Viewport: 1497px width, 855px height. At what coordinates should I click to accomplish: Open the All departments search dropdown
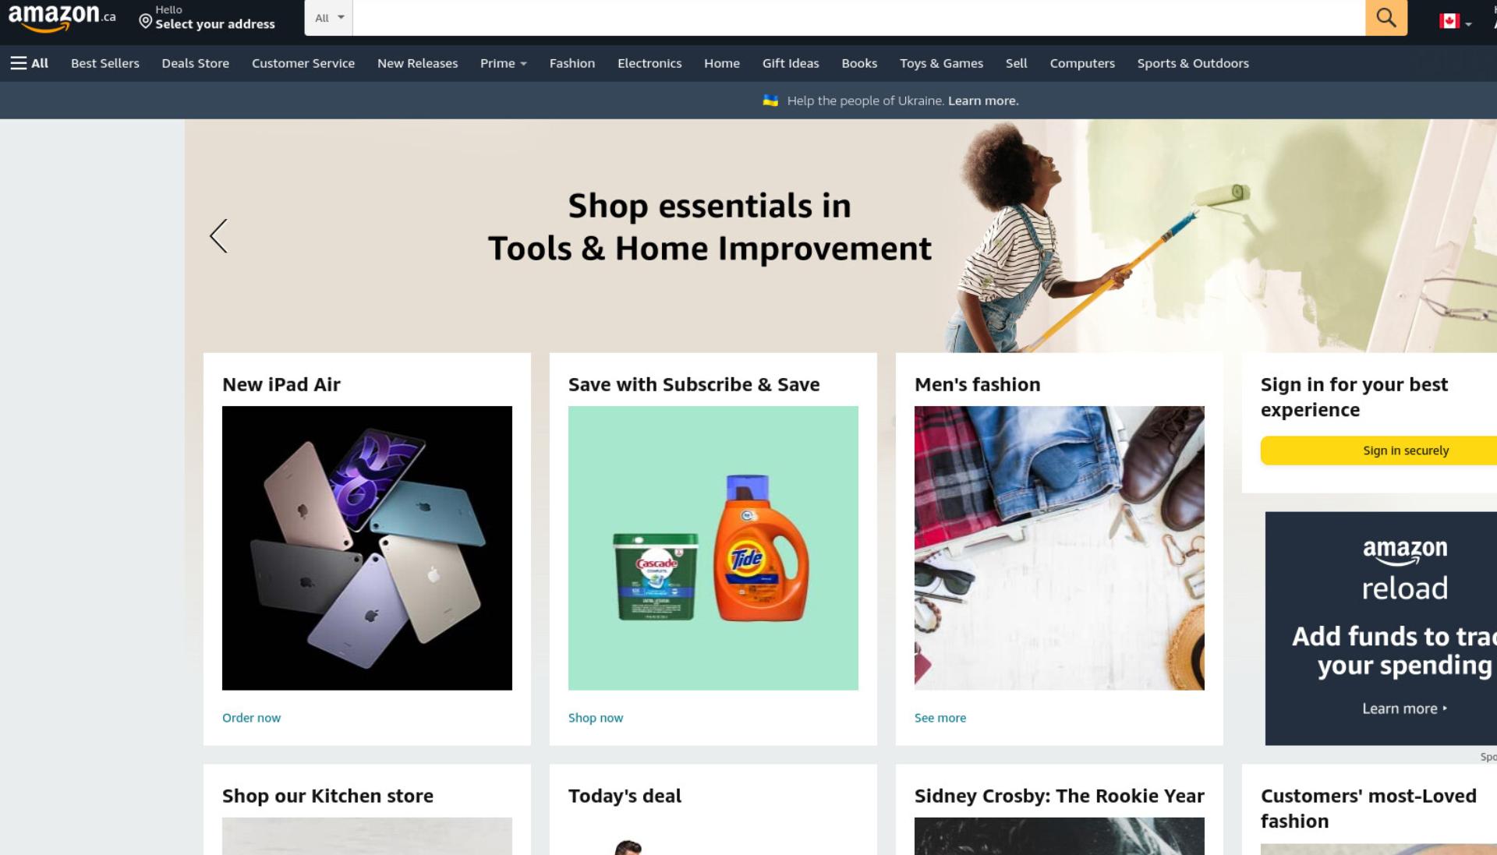click(x=328, y=17)
